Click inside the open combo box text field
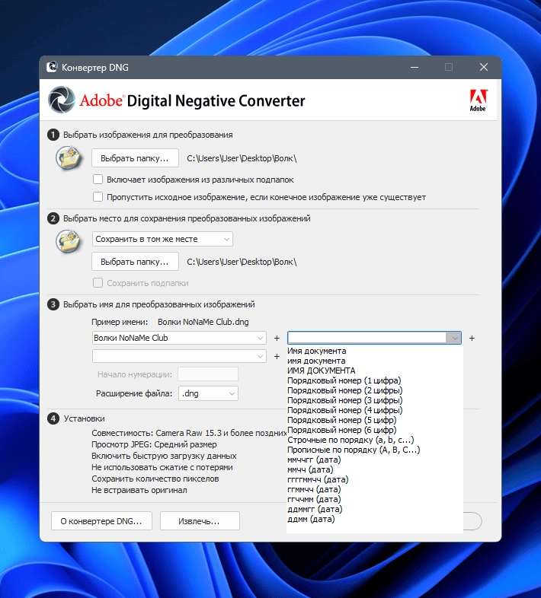This screenshot has height=598, width=541. tap(367, 338)
